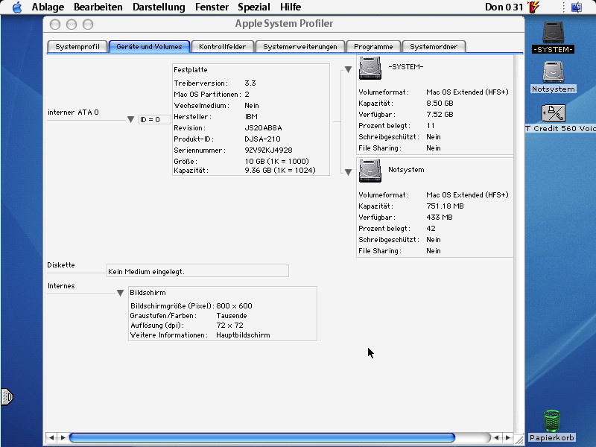Click the horizontal scrollbar thumb

262,437
